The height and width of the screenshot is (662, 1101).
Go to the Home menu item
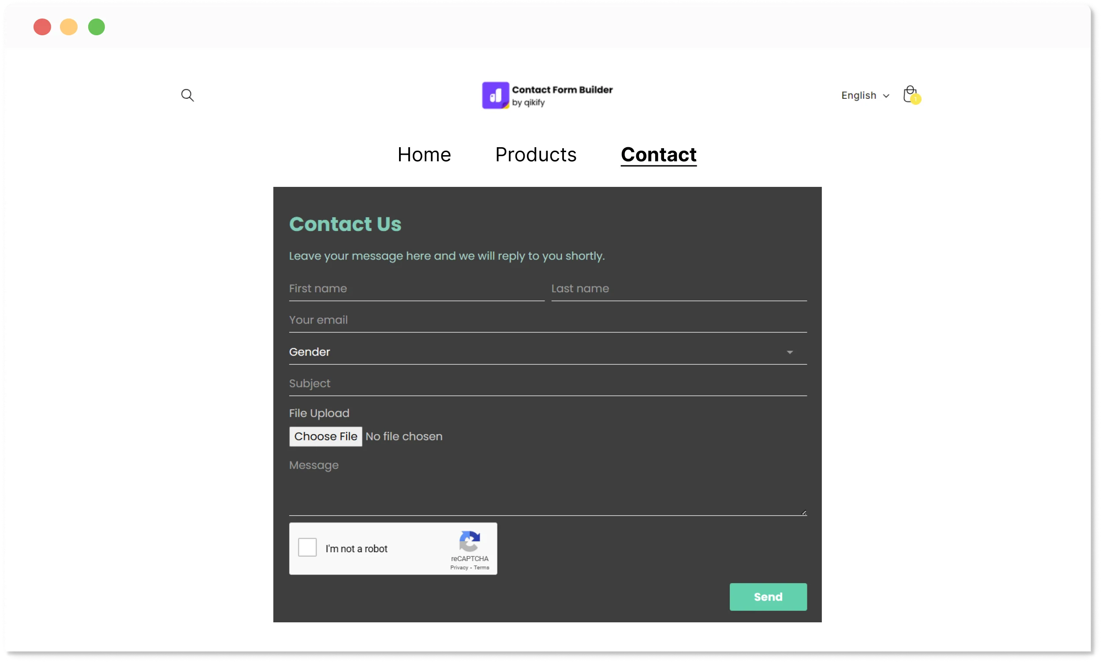424,155
